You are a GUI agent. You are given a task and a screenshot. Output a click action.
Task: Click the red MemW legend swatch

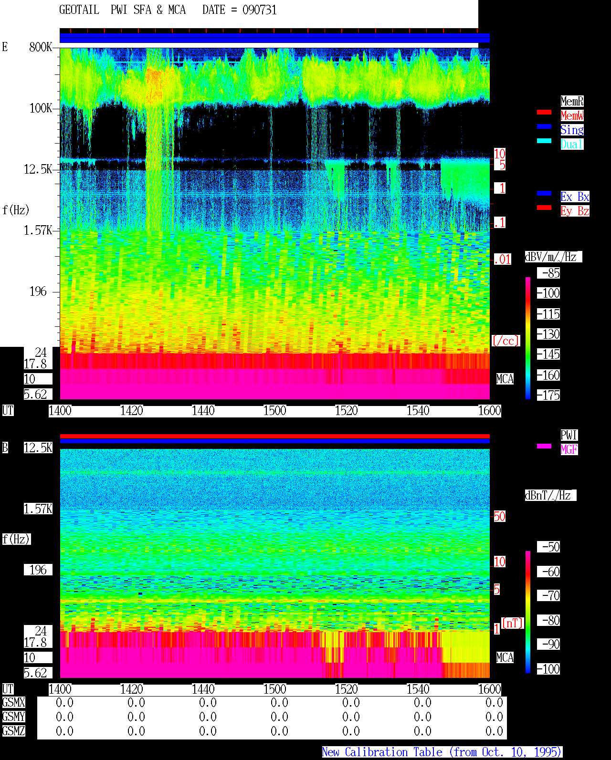(544, 112)
